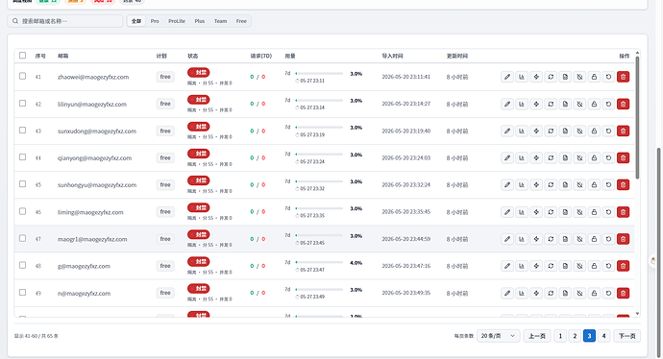The width and height of the screenshot is (663, 359).
Task: Click the table's vertical scrollbar thumb
Action: tap(637, 117)
